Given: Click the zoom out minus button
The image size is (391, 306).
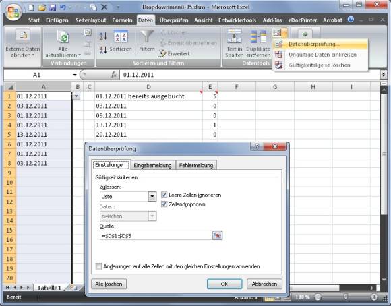Looking at the screenshot, I should (318, 297).
